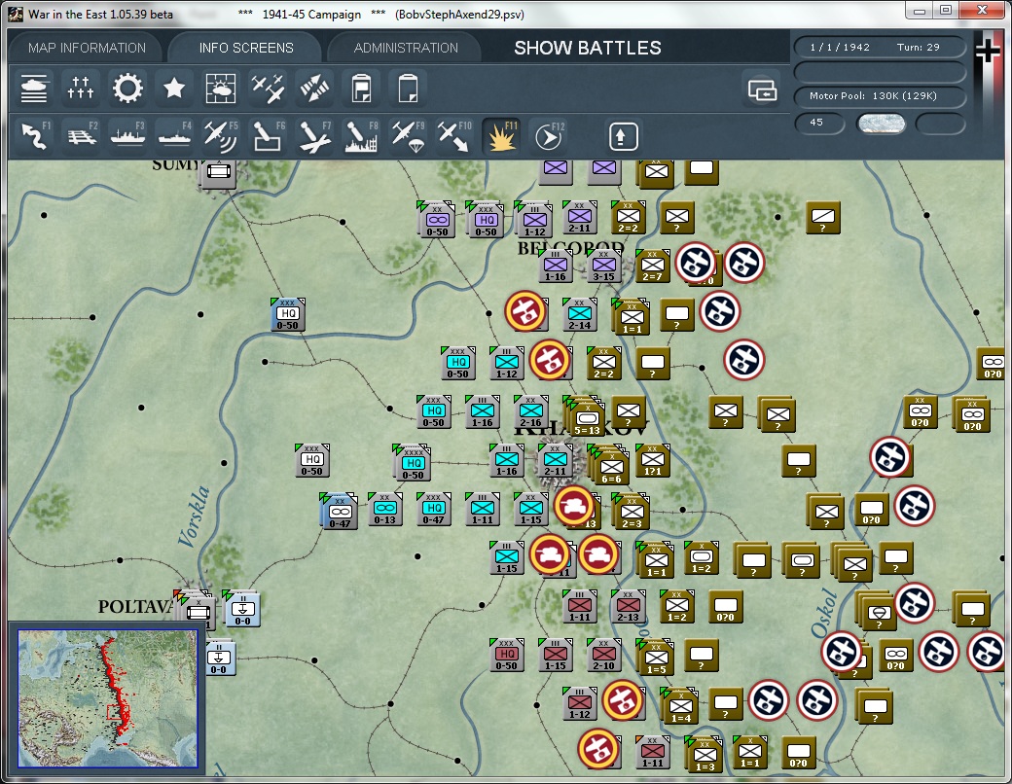Select Amphibious Transport mode (F4)
This screenshot has width=1012, height=784.
tap(173, 136)
